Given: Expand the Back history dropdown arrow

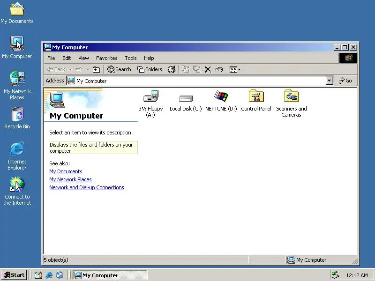Looking at the screenshot, I should (x=71, y=69).
